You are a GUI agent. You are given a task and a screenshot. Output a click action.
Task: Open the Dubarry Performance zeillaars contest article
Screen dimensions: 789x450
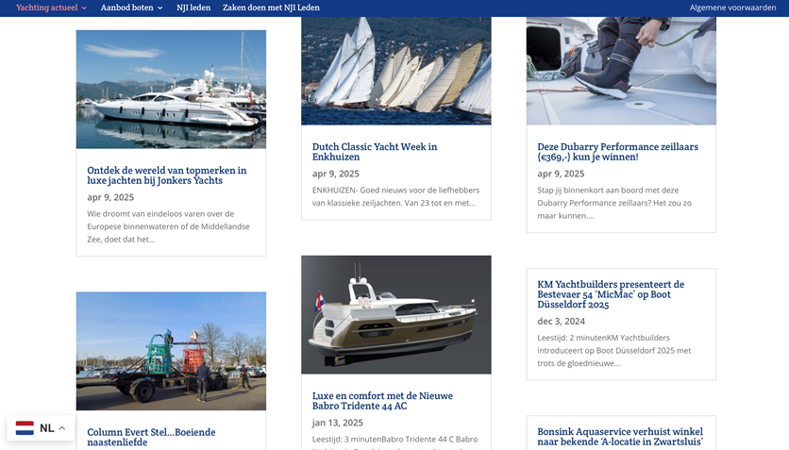pyautogui.click(x=617, y=152)
